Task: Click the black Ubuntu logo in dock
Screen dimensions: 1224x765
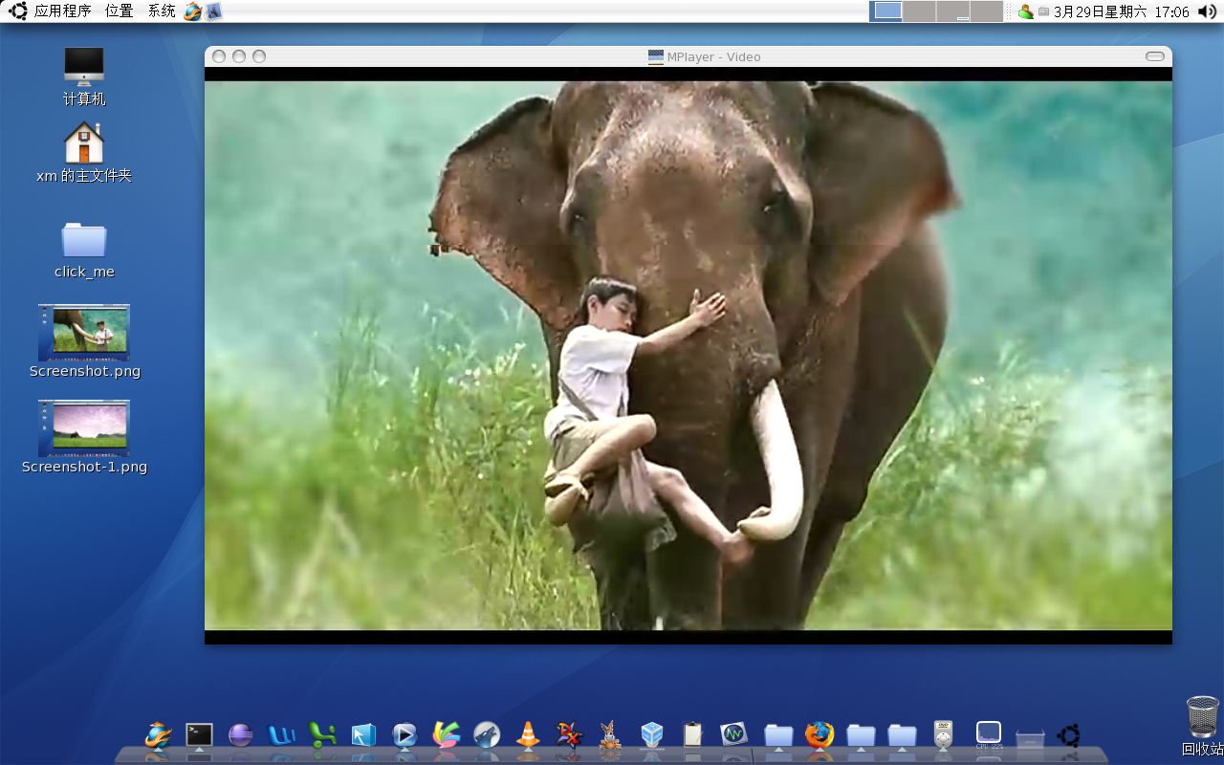Action: pyautogui.click(x=1069, y=735)
